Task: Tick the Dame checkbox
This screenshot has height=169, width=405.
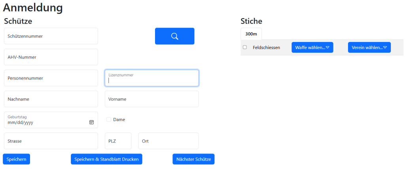Action: coord(109,120)
